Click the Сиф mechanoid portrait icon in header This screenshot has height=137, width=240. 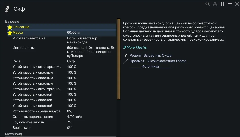point(7,9)
